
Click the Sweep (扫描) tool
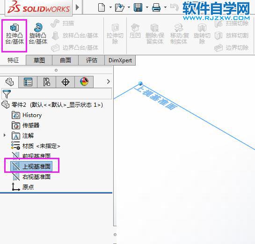click(62, 23)
